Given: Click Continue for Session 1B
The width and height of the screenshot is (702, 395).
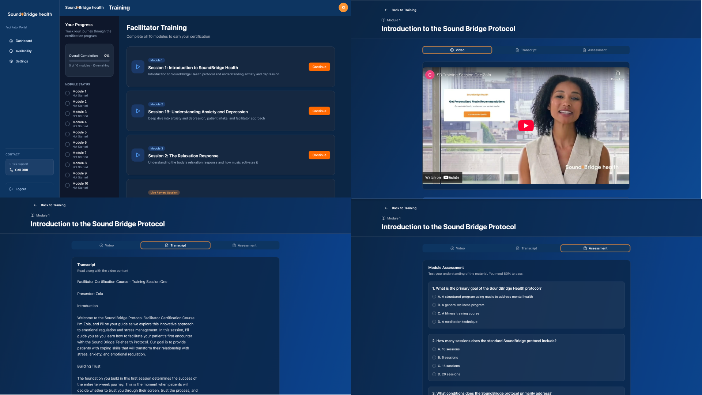Looking at the screenshot, I should pyautogui.click(x=319, y=111).
